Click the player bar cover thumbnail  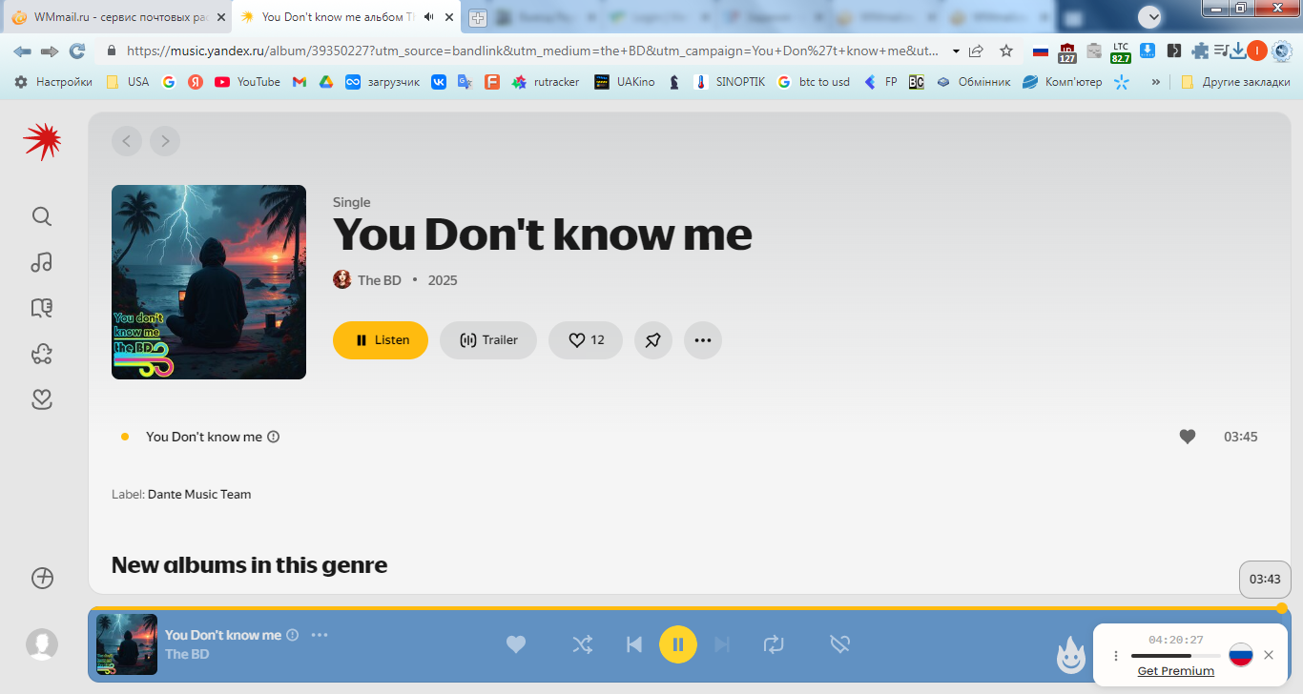(x=127, y=644)
